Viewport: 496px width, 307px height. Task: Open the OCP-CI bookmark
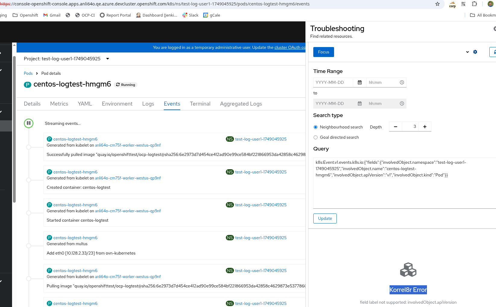click(85, 15)
